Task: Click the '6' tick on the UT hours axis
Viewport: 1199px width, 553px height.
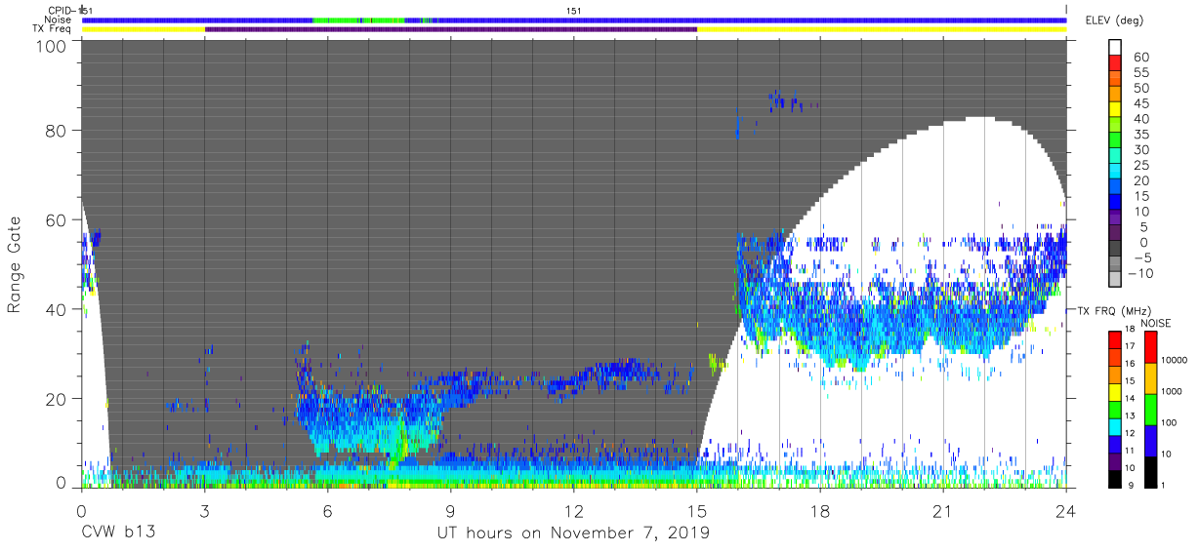Action: click(x=327, y=510)
